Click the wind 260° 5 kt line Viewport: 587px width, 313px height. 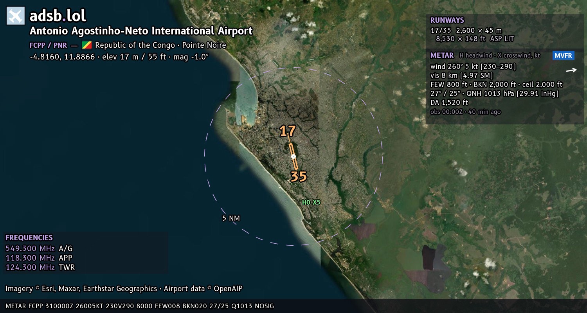point(473,67)
